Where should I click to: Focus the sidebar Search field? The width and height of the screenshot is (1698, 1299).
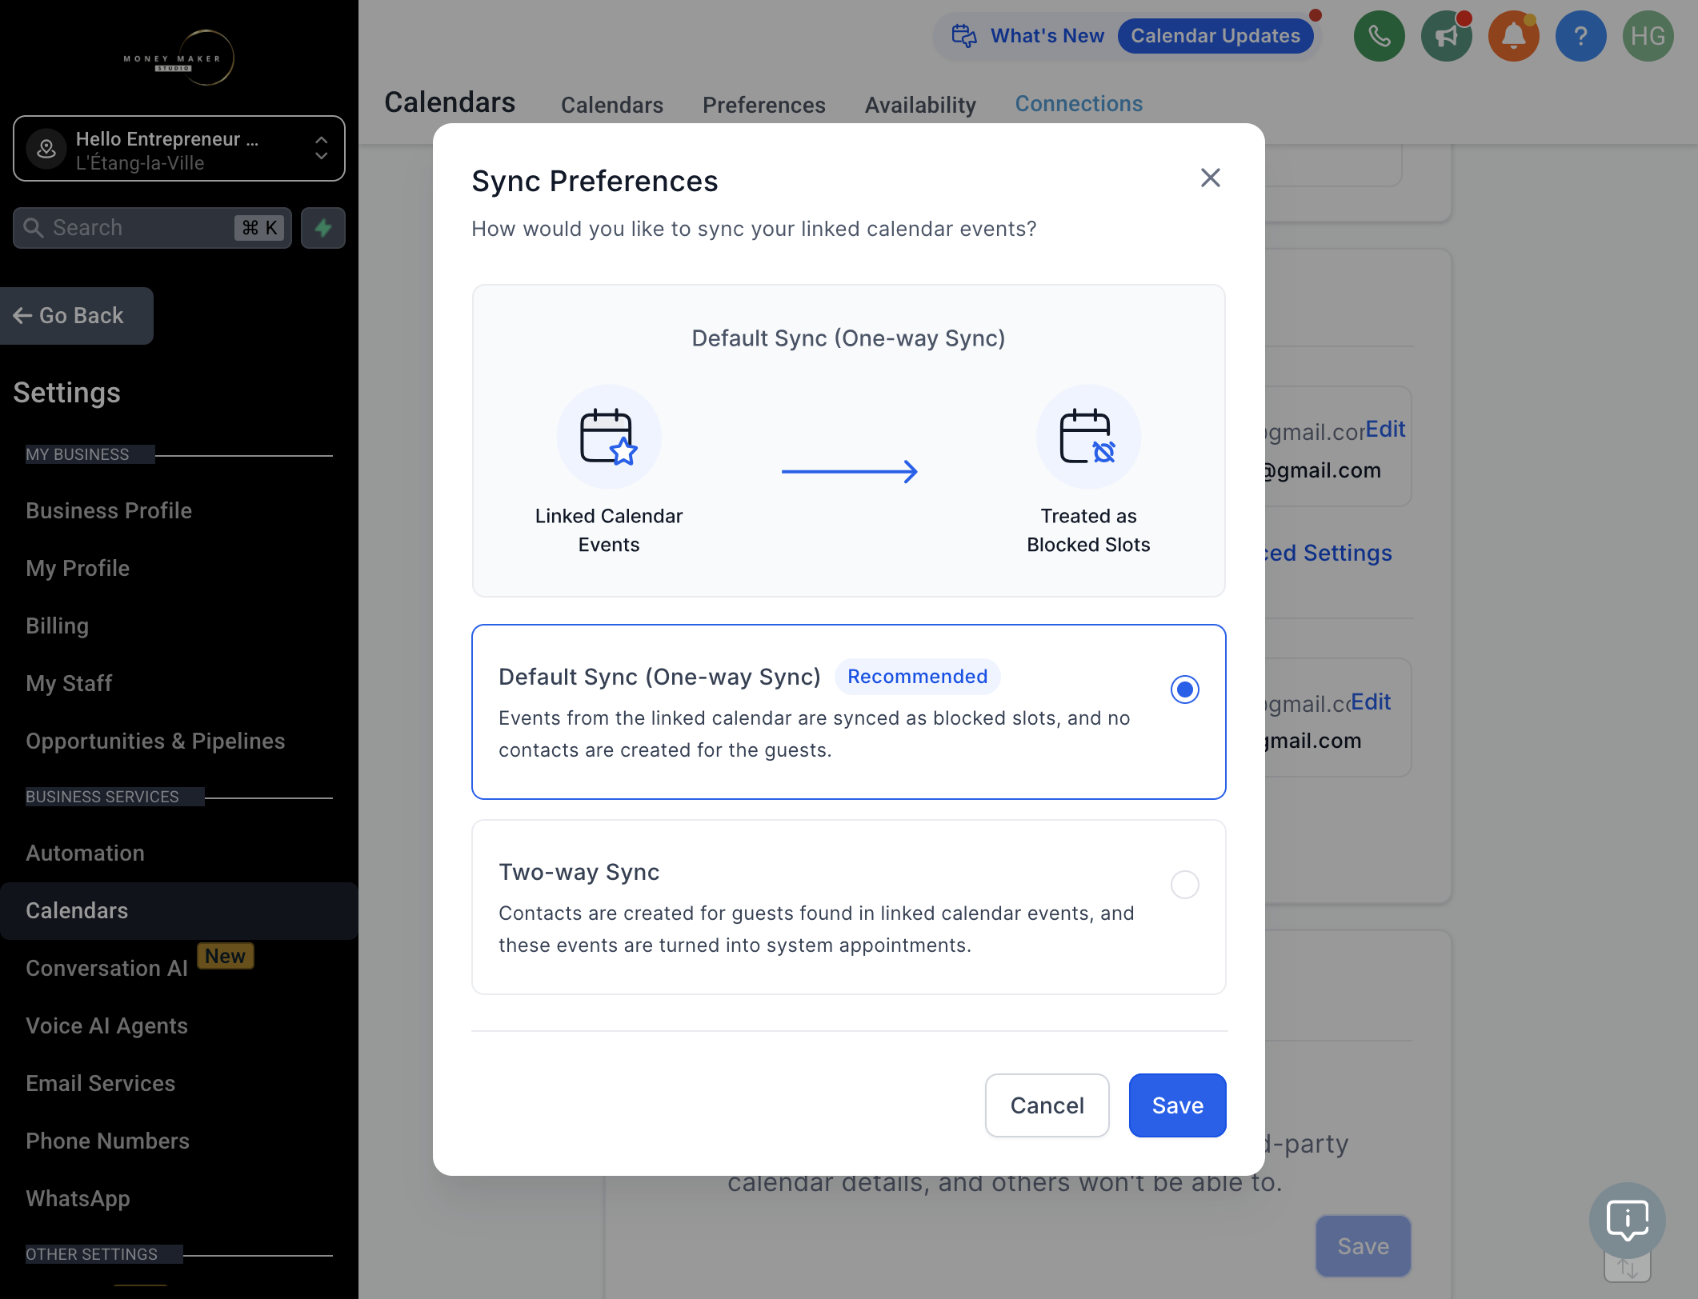tap(152, 228)
